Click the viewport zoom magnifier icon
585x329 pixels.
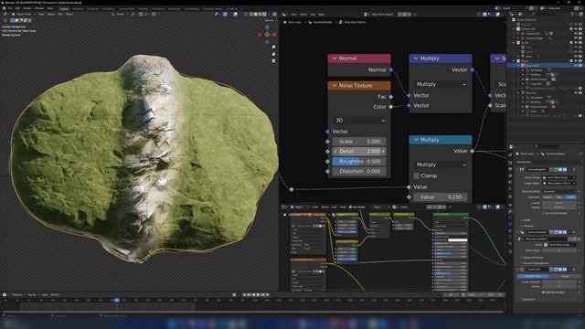(273, 48)
